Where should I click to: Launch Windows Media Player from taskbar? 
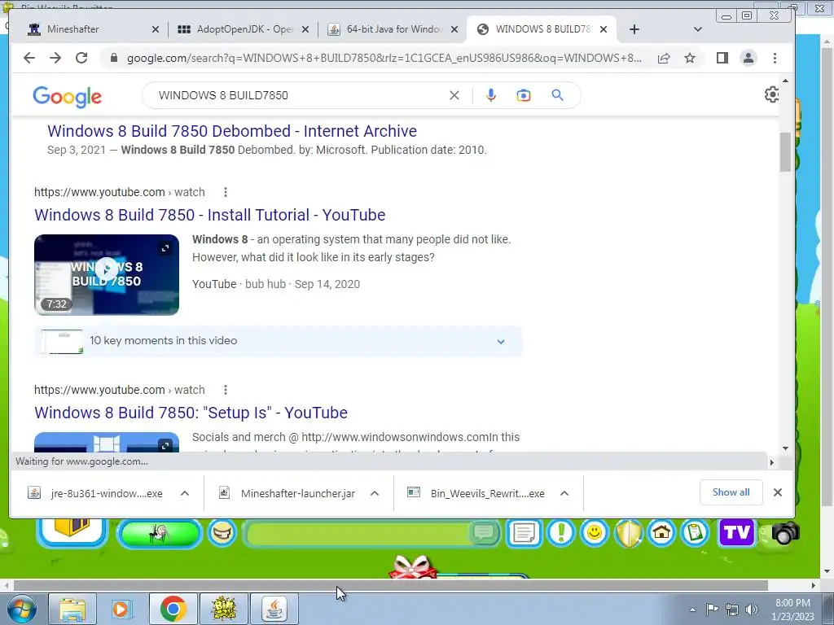pos(121,609)
